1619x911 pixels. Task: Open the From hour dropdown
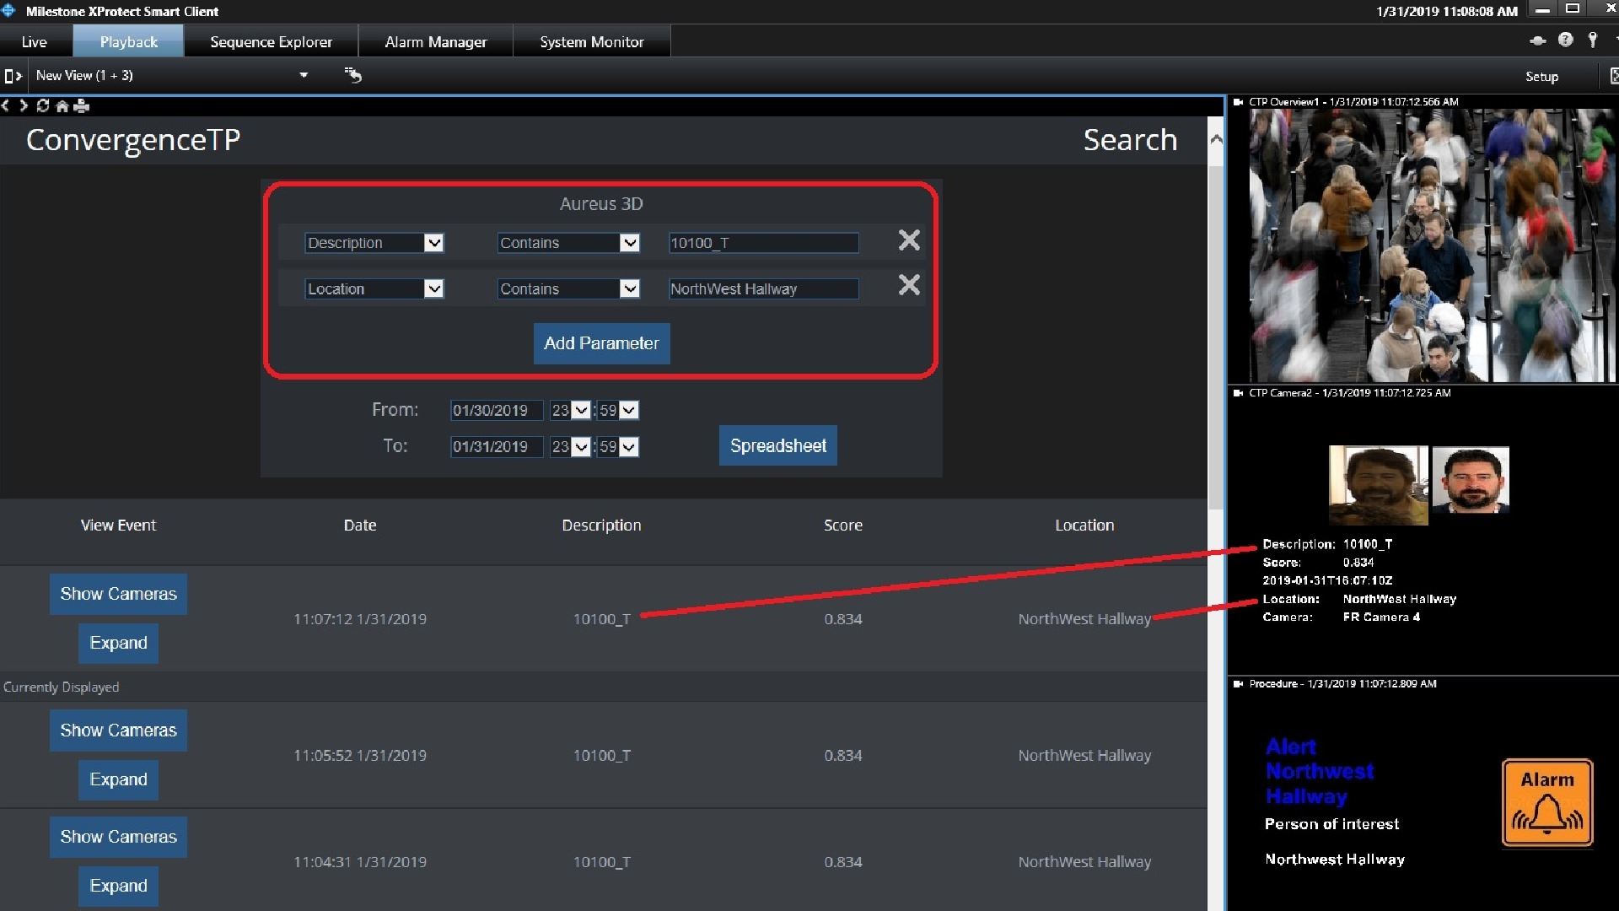570,410
